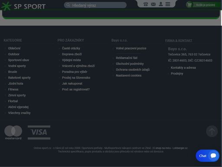The image size is (222, 167).
Task: Click the PRO ZÁKAZNÍKY heading text
Action: (71, 40)
